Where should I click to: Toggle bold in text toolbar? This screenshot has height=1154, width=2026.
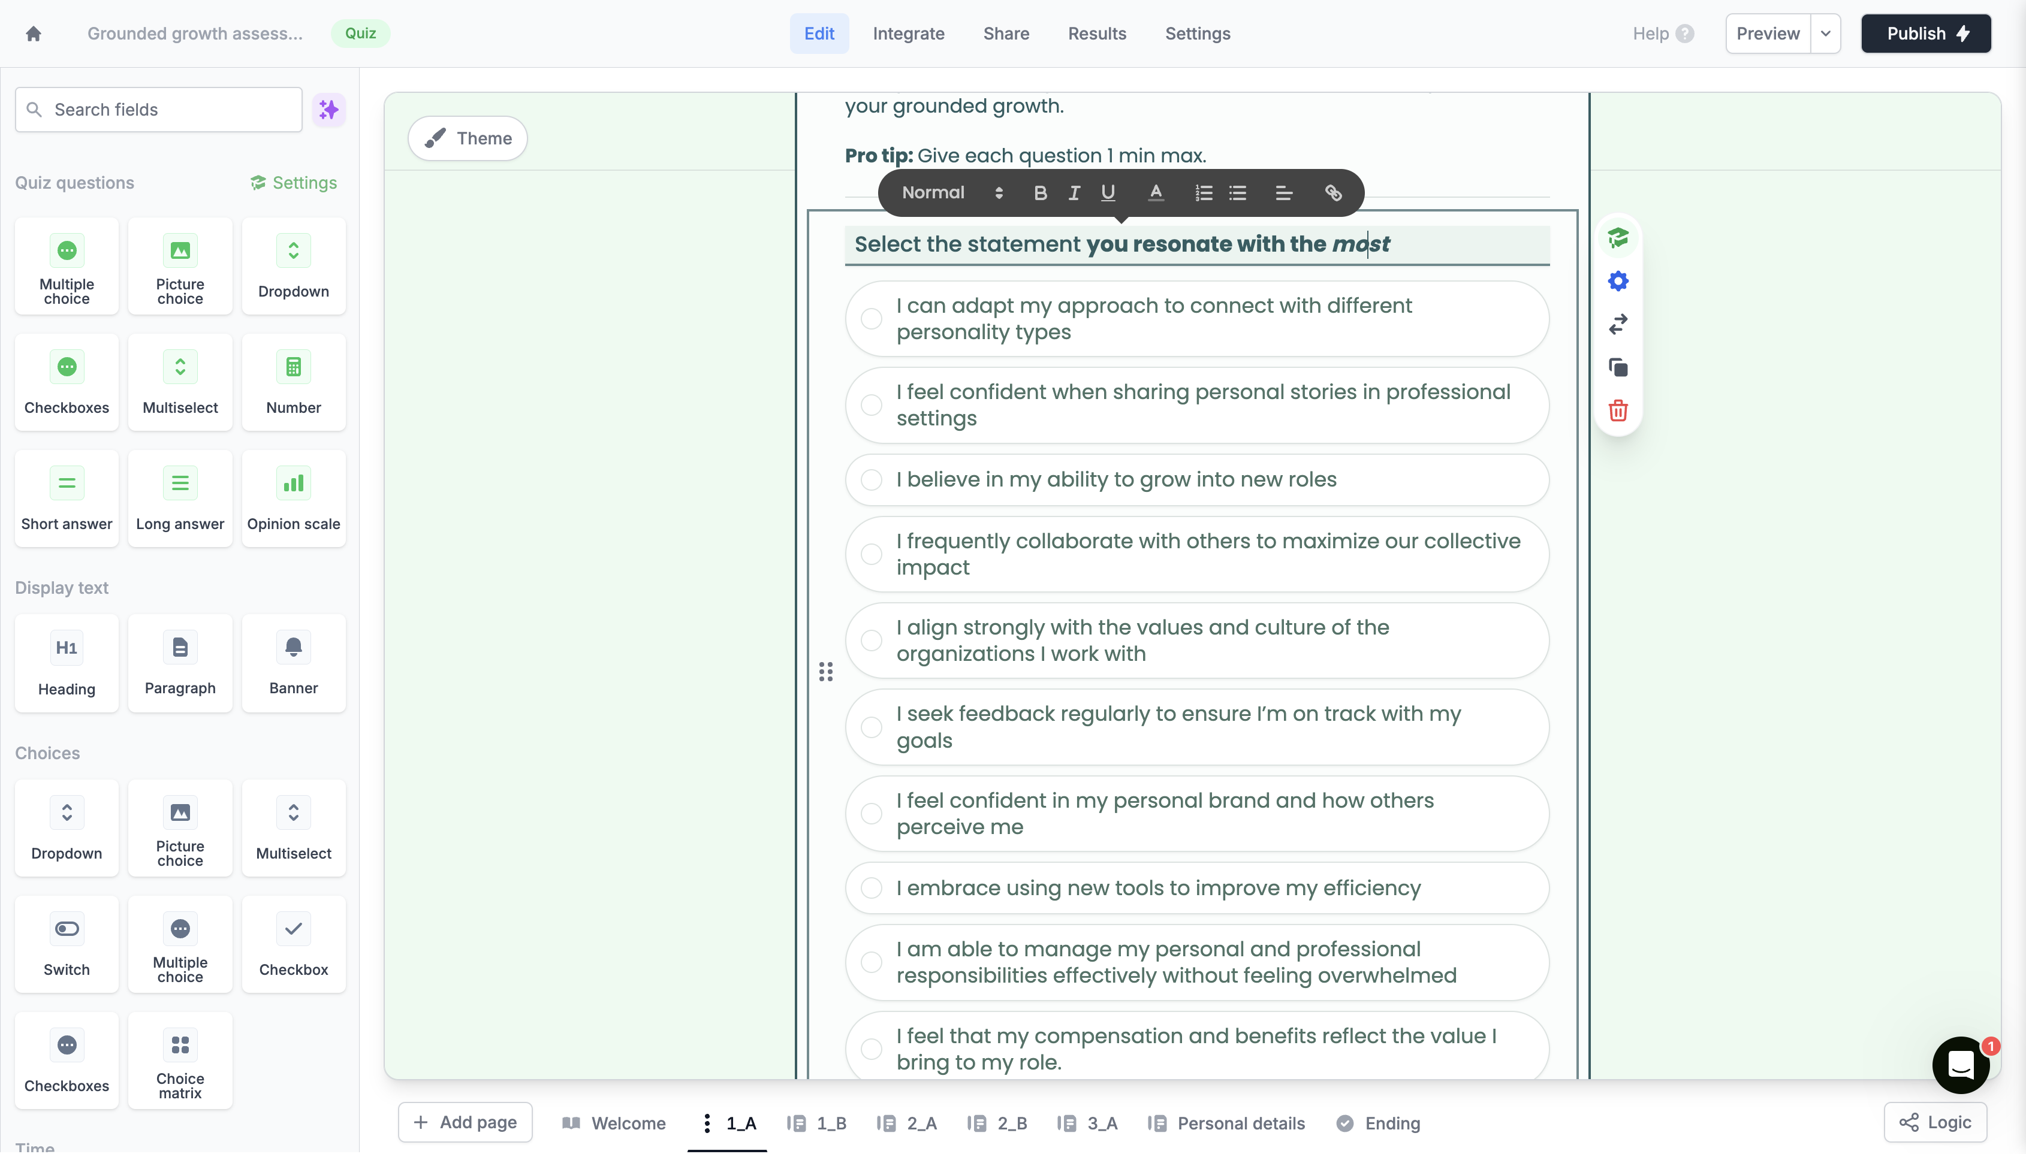1040,192
